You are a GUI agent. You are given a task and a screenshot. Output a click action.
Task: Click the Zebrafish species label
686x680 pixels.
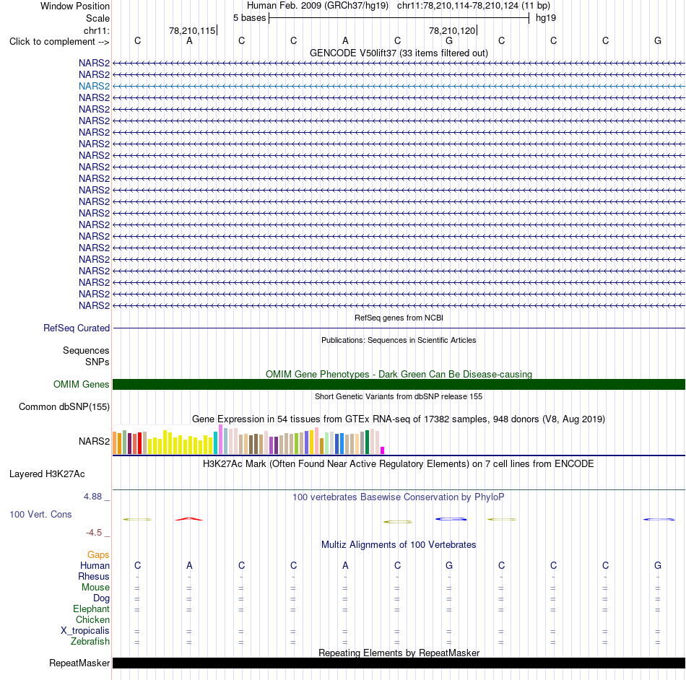tap(90, 642)
